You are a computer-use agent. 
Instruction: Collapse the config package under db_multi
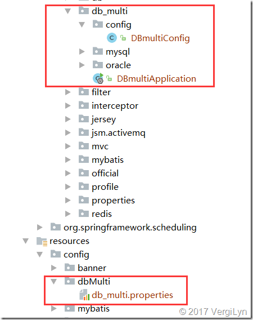82,24
